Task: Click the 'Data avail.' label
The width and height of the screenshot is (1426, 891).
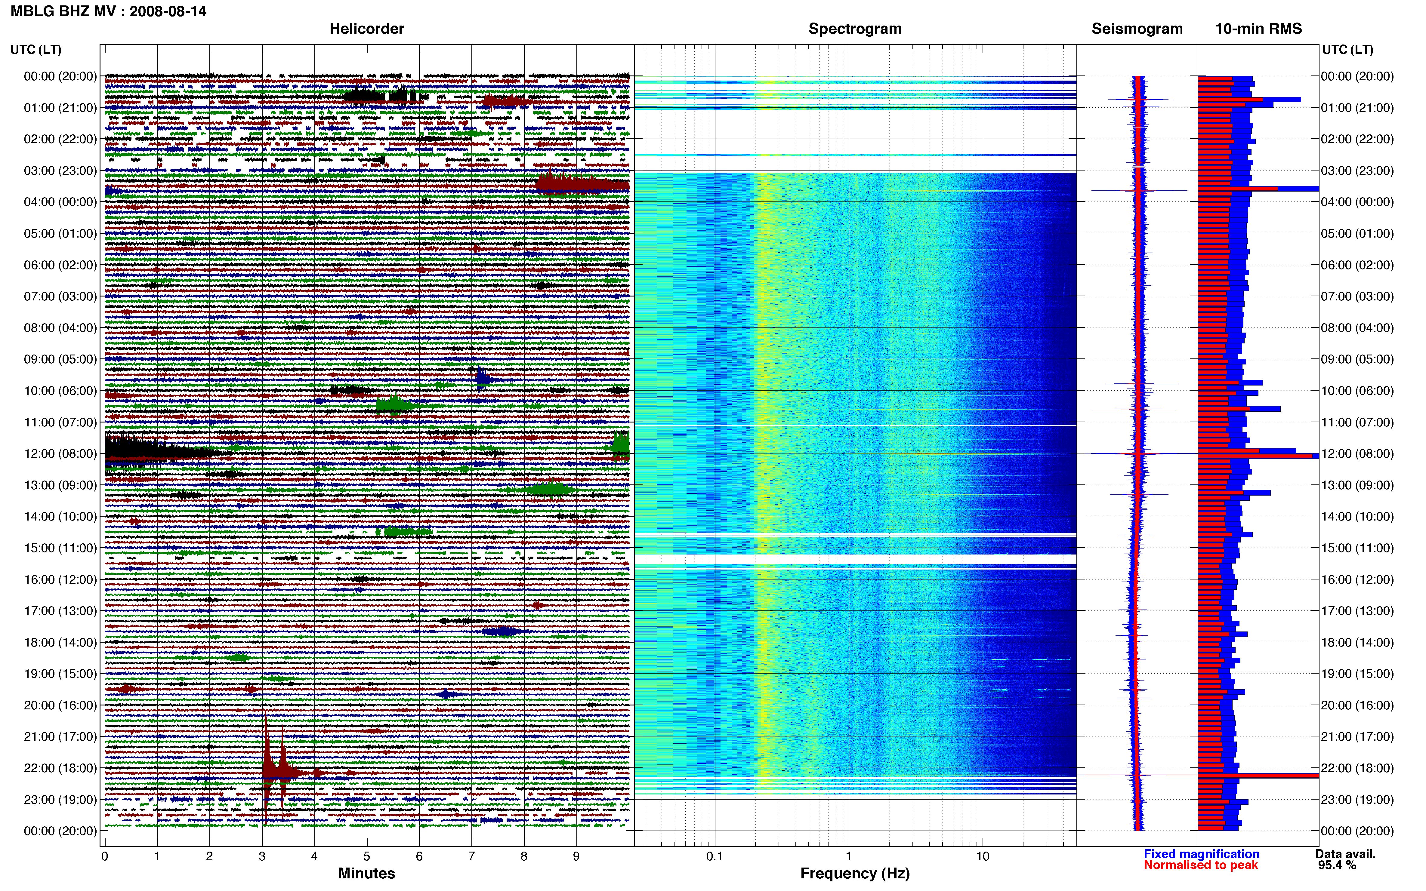Action: click(x=1345, y=854)
